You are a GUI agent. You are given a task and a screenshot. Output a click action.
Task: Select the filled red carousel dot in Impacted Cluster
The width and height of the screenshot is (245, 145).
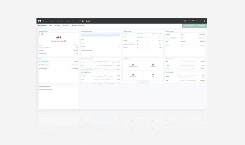[x=43, y=34]
